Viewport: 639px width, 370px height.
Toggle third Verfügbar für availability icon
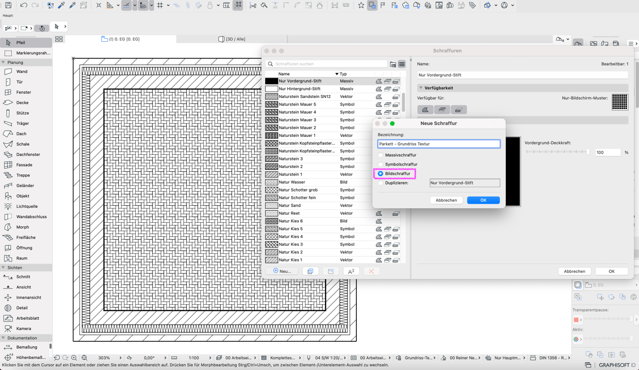458,110
